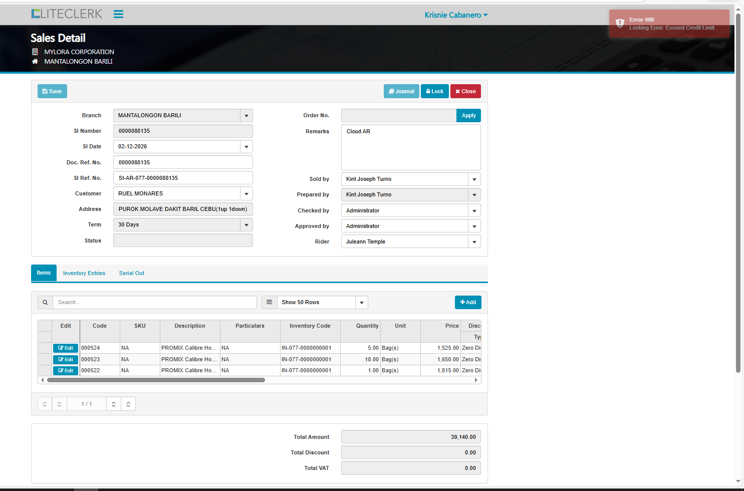Click Apply beside Order No.
The image size is (744, 491).
coord(468,116)
